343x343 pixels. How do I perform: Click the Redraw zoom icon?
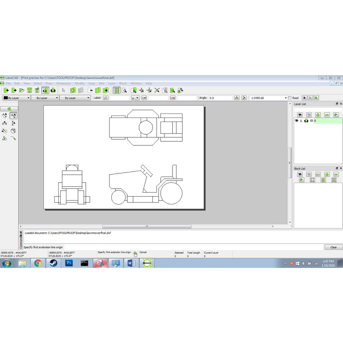(x=134, y=90)
